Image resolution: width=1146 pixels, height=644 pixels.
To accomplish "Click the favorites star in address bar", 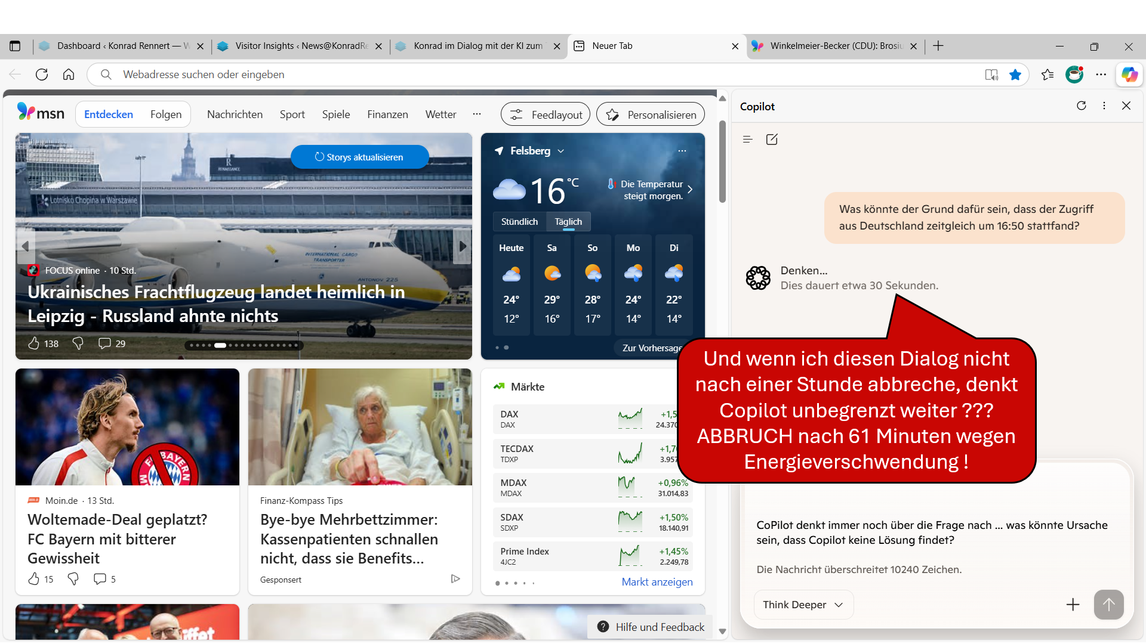I will (x=1015, y=75).
